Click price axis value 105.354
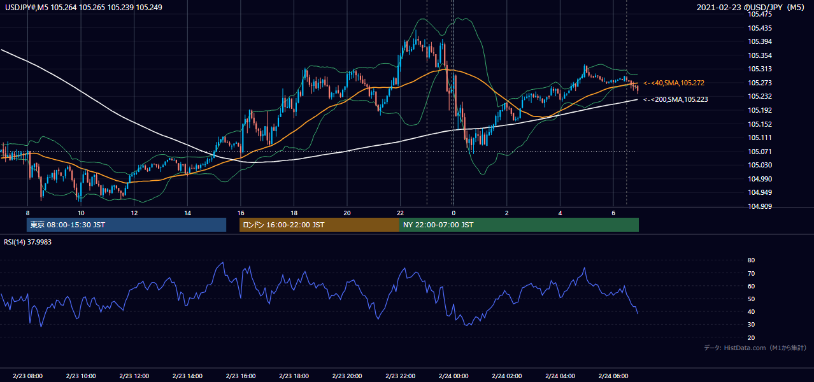Viewport: 814px width, 382px height. (760, 55)
